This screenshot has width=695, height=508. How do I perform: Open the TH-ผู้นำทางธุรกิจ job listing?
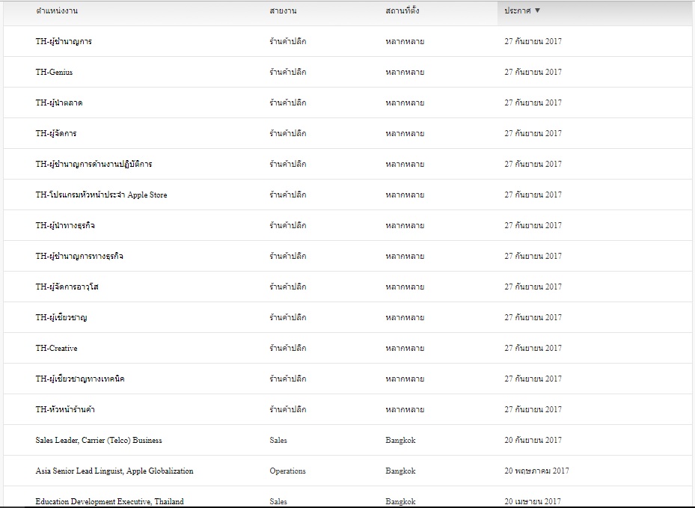pyautogui.click(x=65, y=226)
